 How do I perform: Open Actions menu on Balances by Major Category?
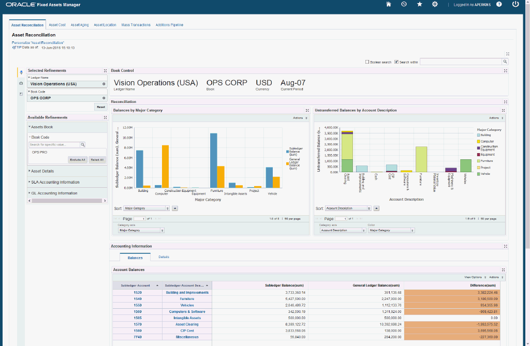coord(300,118)
